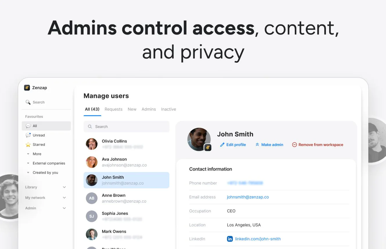Select Mark Owens in the user list

(126, 234)
